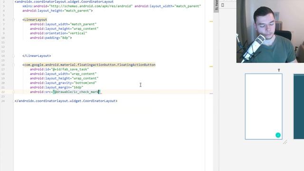Click the androidx CoordinatorLayout opening tag

tap(64, 1)
